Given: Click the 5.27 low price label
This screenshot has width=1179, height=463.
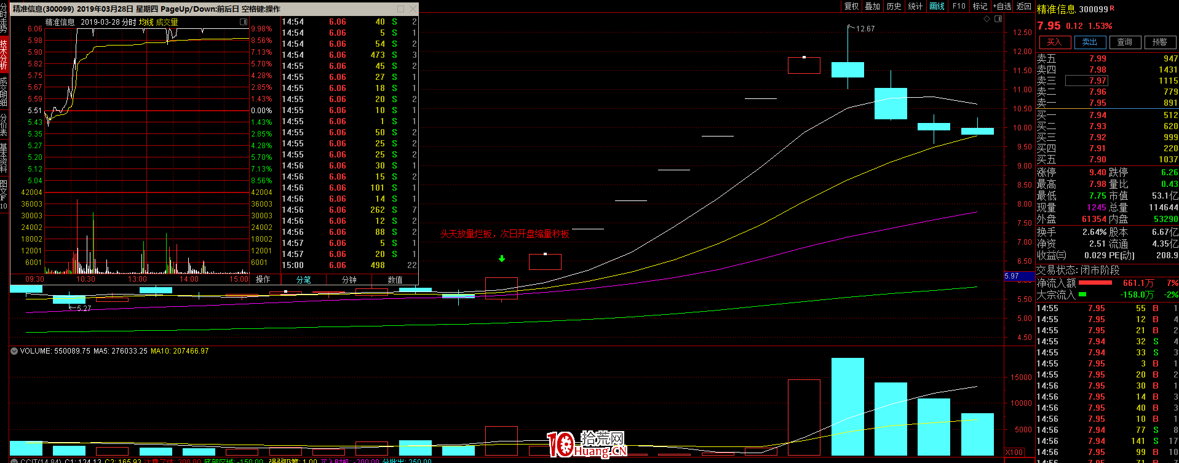Looking at the screenshot, I should 84,309.
